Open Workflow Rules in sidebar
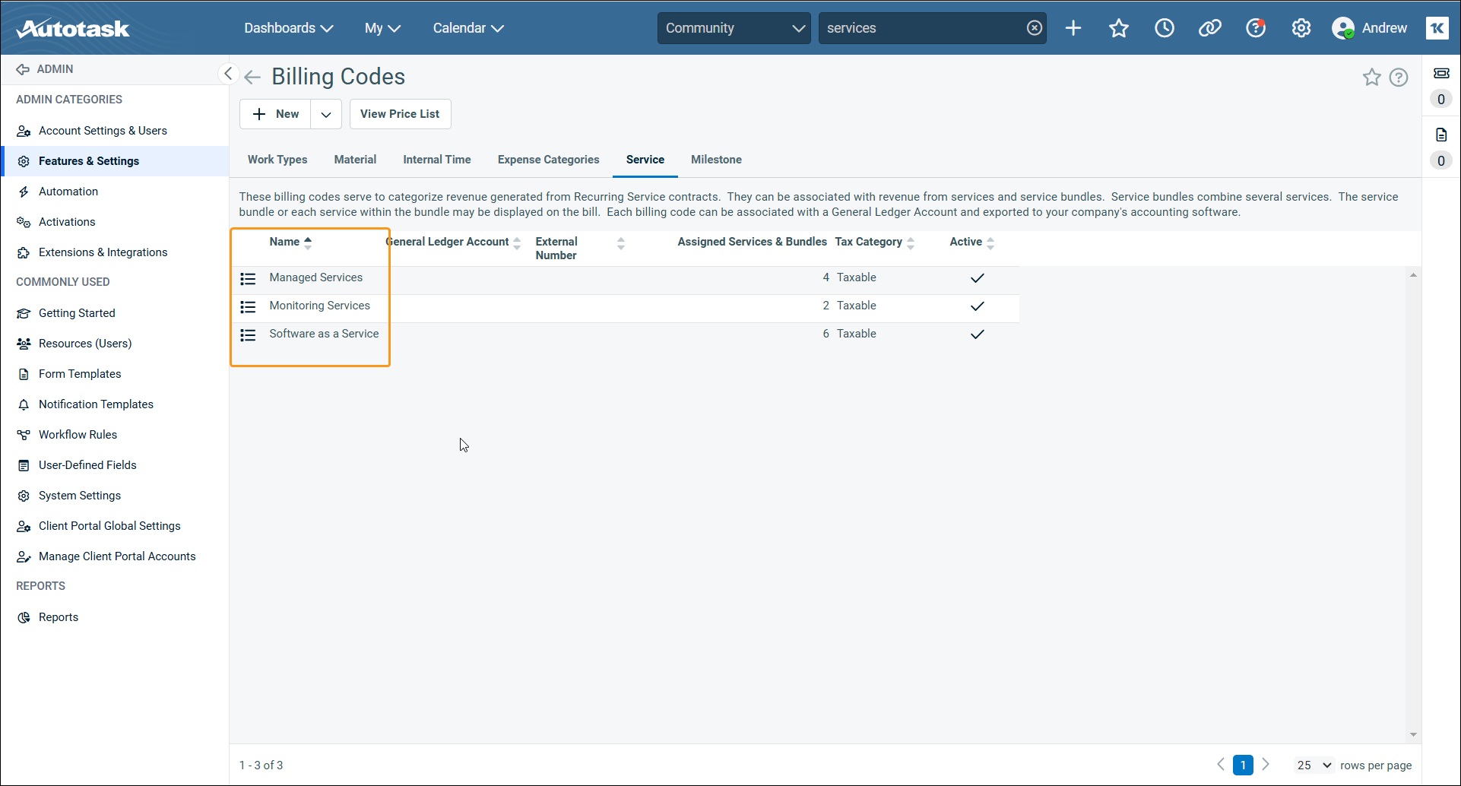Screen dimensions: 1461x786 coord(78,435)
